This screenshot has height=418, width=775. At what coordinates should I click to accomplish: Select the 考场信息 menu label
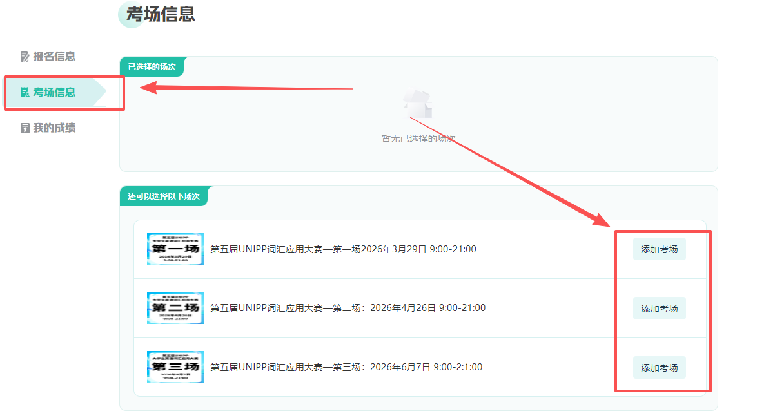(x=54, y=93)
